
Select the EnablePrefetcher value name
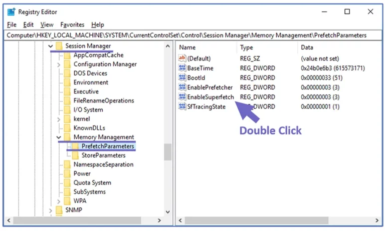pos(210,87)
